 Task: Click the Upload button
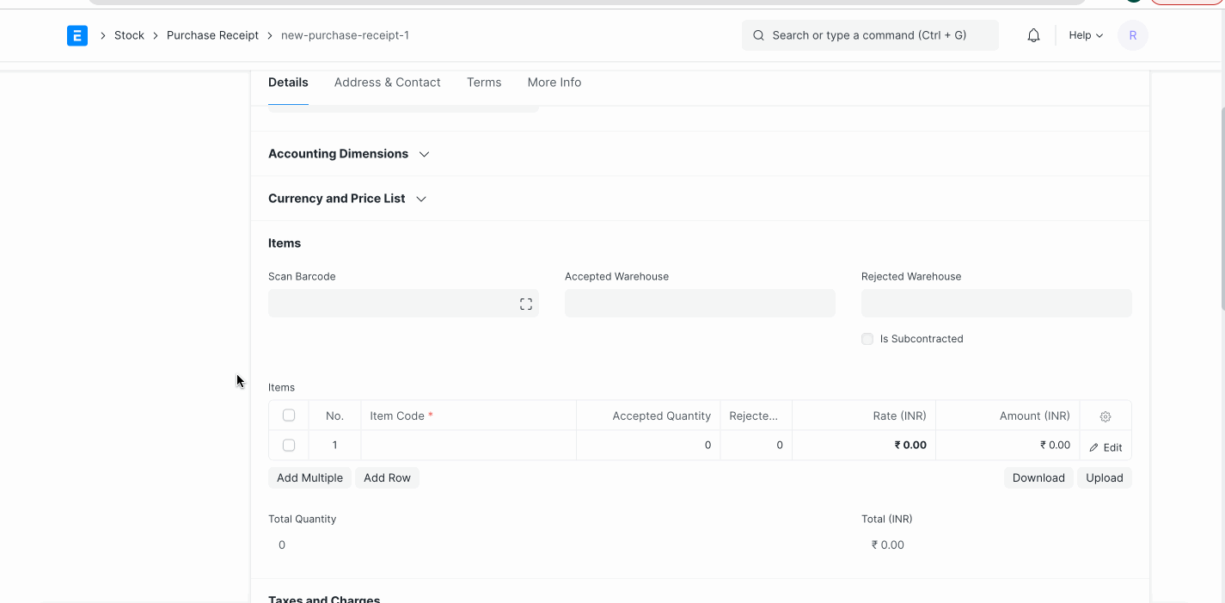(x=1104, y=478)
